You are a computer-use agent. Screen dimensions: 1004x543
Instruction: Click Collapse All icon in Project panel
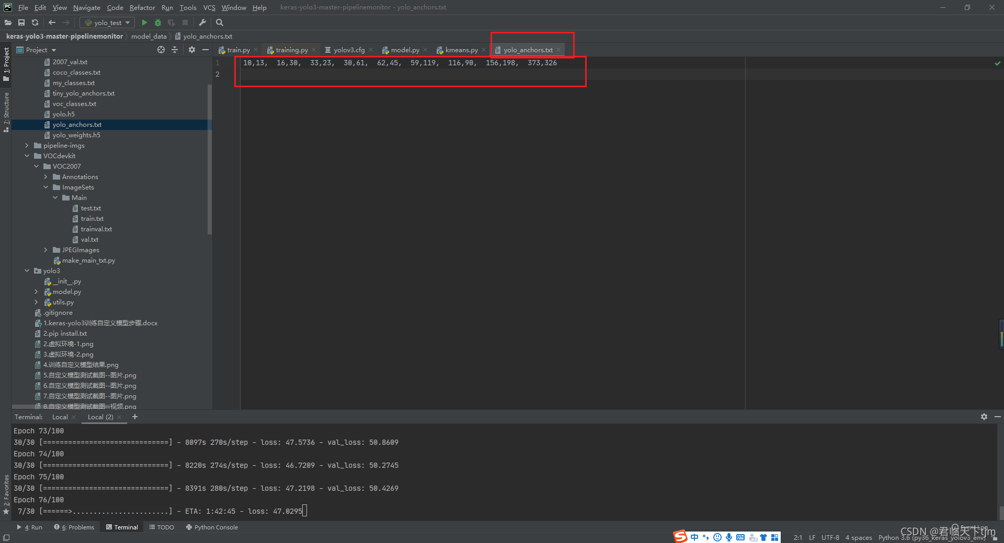coord(175,50)
